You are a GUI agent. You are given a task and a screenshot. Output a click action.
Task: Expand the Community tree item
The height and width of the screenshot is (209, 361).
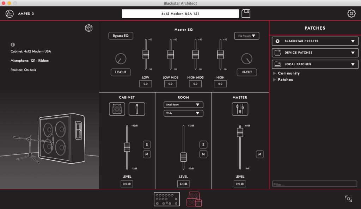tap(275, 73)
